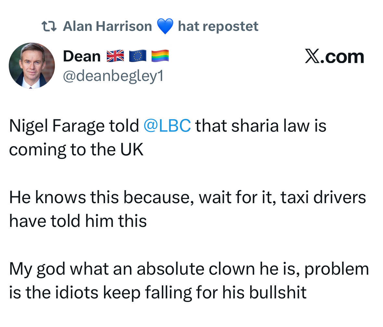
Task: Click the blue heart emoji
Action: (165, 26)
